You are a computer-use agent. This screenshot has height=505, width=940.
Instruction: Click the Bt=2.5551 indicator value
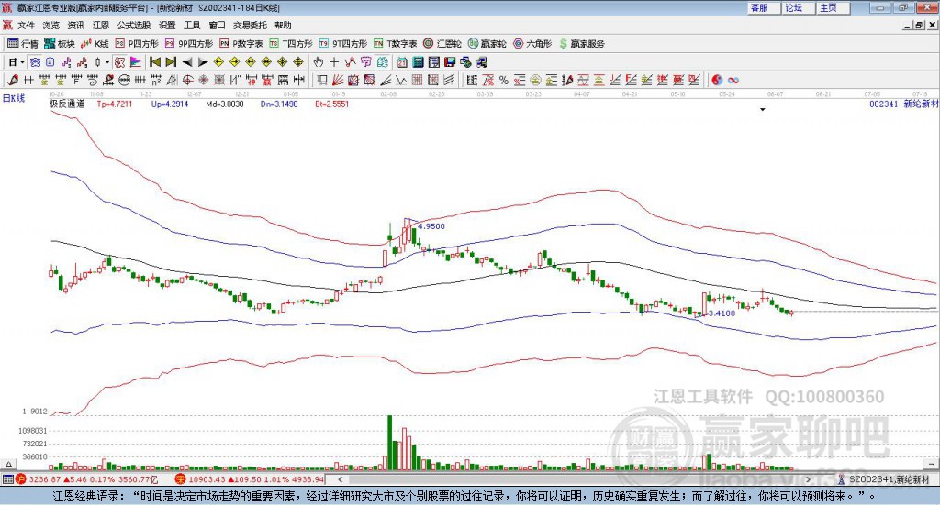[332, 104]
